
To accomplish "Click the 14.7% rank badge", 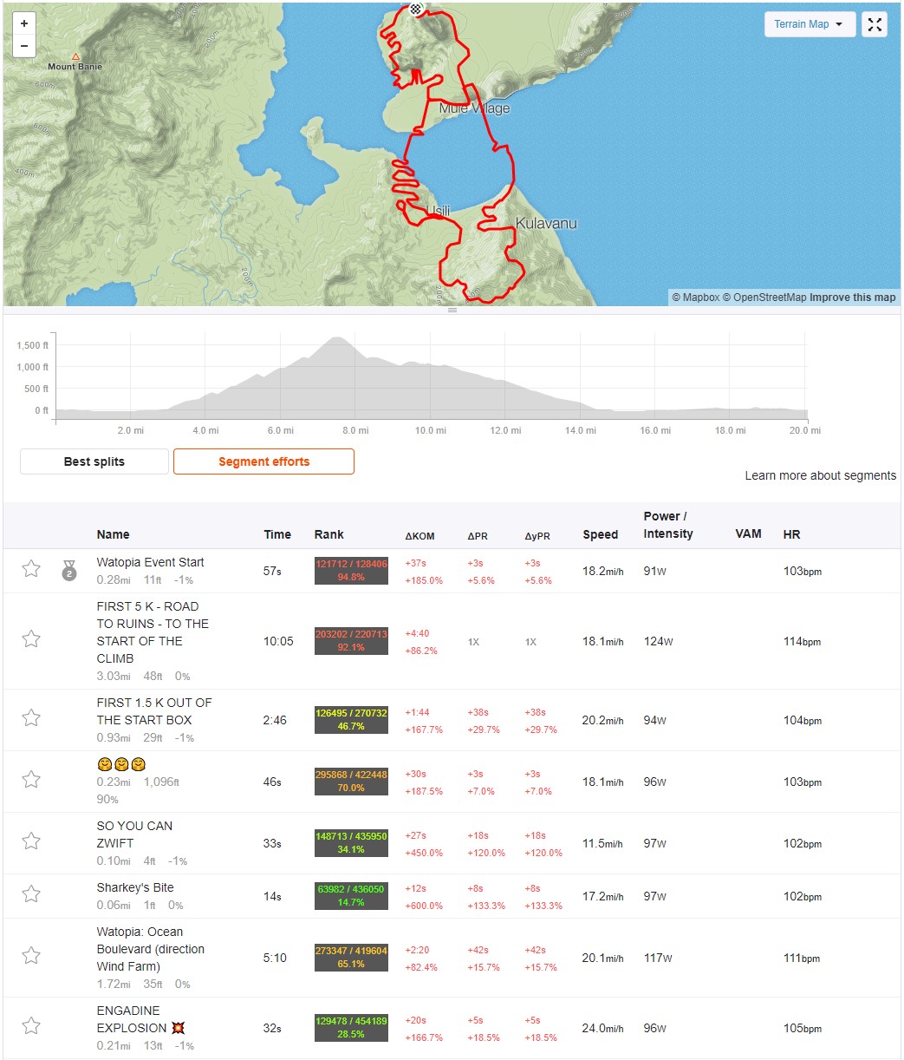I will 351,896.
